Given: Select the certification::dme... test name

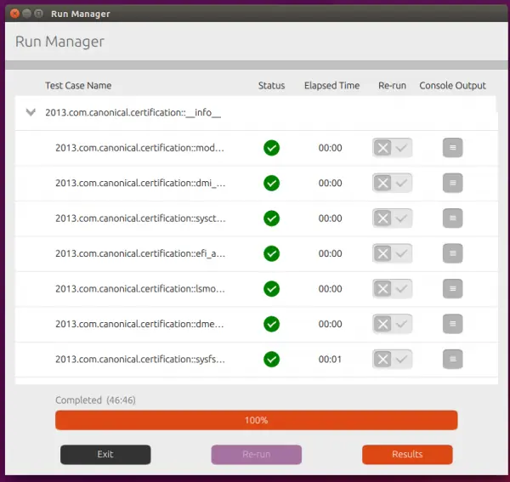Looking at the screenshot, I should 140,324.
